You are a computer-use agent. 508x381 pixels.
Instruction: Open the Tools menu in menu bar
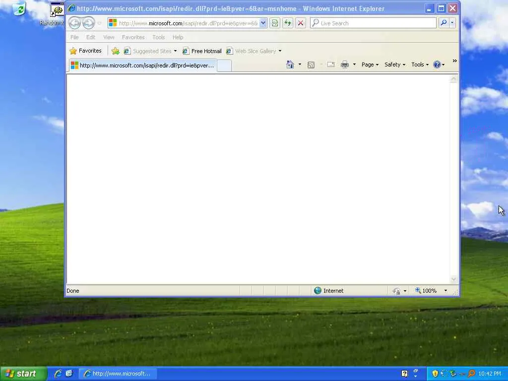tap(159, 37)
